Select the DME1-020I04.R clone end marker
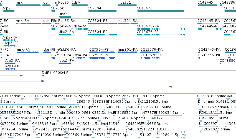 [43, 76]
